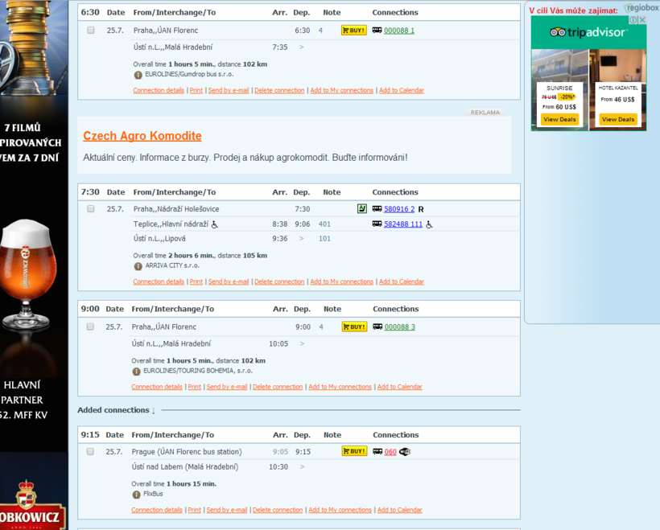The width and height of the screenshot is (660, 530).
Task: Select the 7:30 Nádraží Holešovice connection checkbox
Action: click(91, 209)
